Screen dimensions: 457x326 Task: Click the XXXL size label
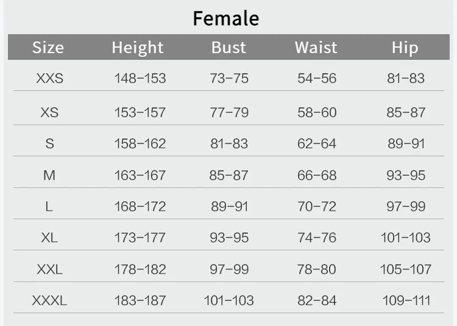[49, 301]
